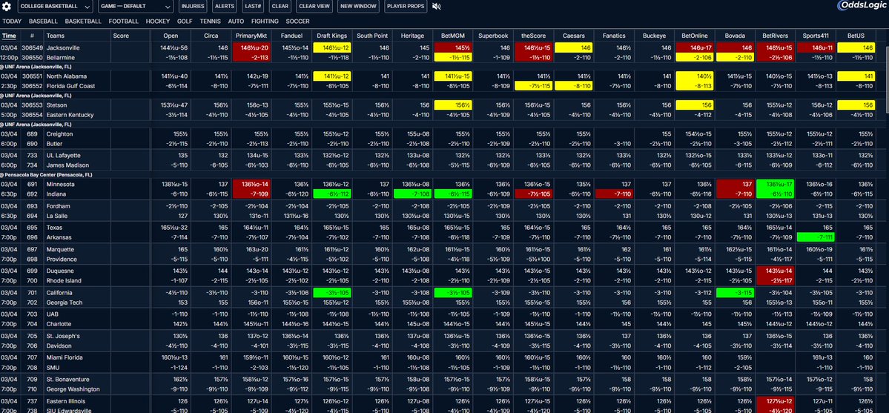Open a New Window

point(358,7)
